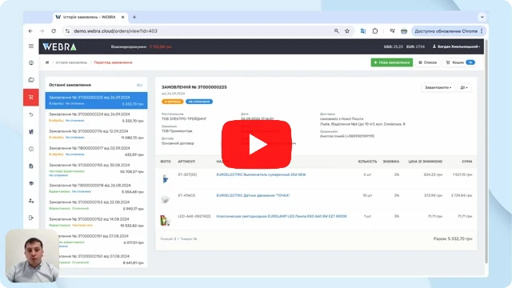Viewport: 512px width, 288px height.
Task: Click the Разом: 5 332,70 грн total
Action: 453,239
